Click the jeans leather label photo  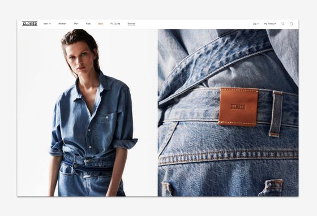pos(228,113)
